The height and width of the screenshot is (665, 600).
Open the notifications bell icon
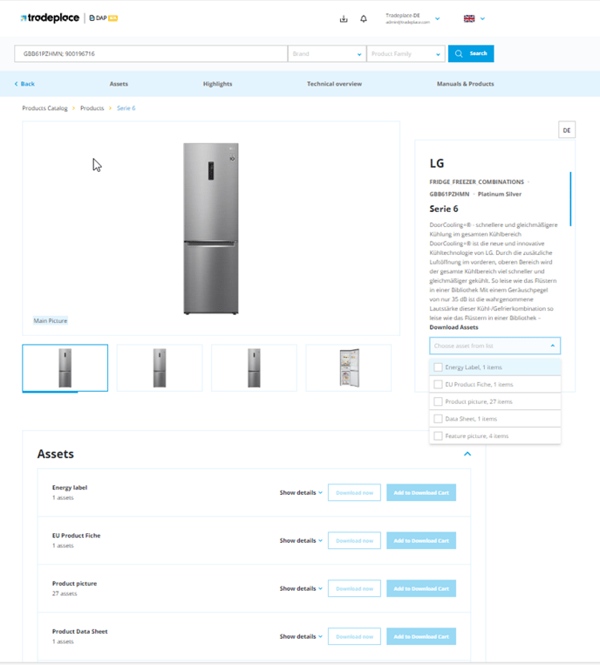364,18
